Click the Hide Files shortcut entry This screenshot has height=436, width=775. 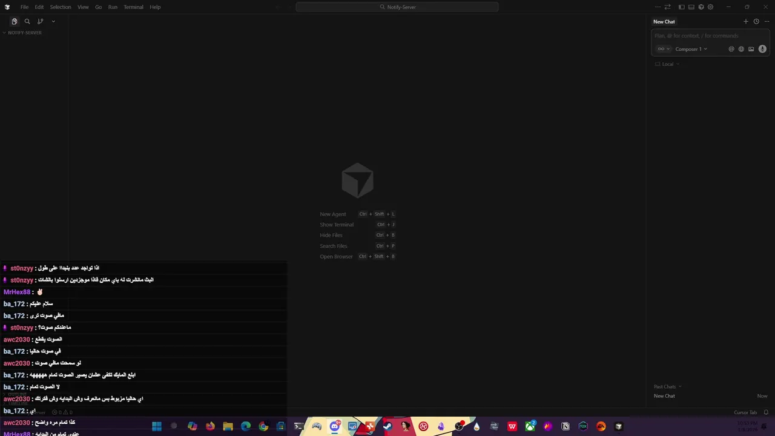pos(357,235)
